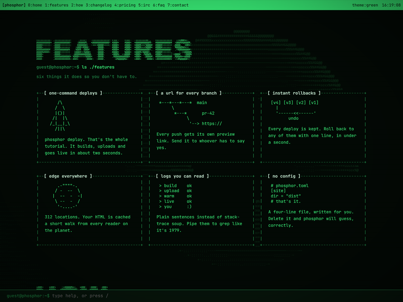Click the branch graph ASCII diagram
This screenshot has width=403, height=302.
(190, 113)
